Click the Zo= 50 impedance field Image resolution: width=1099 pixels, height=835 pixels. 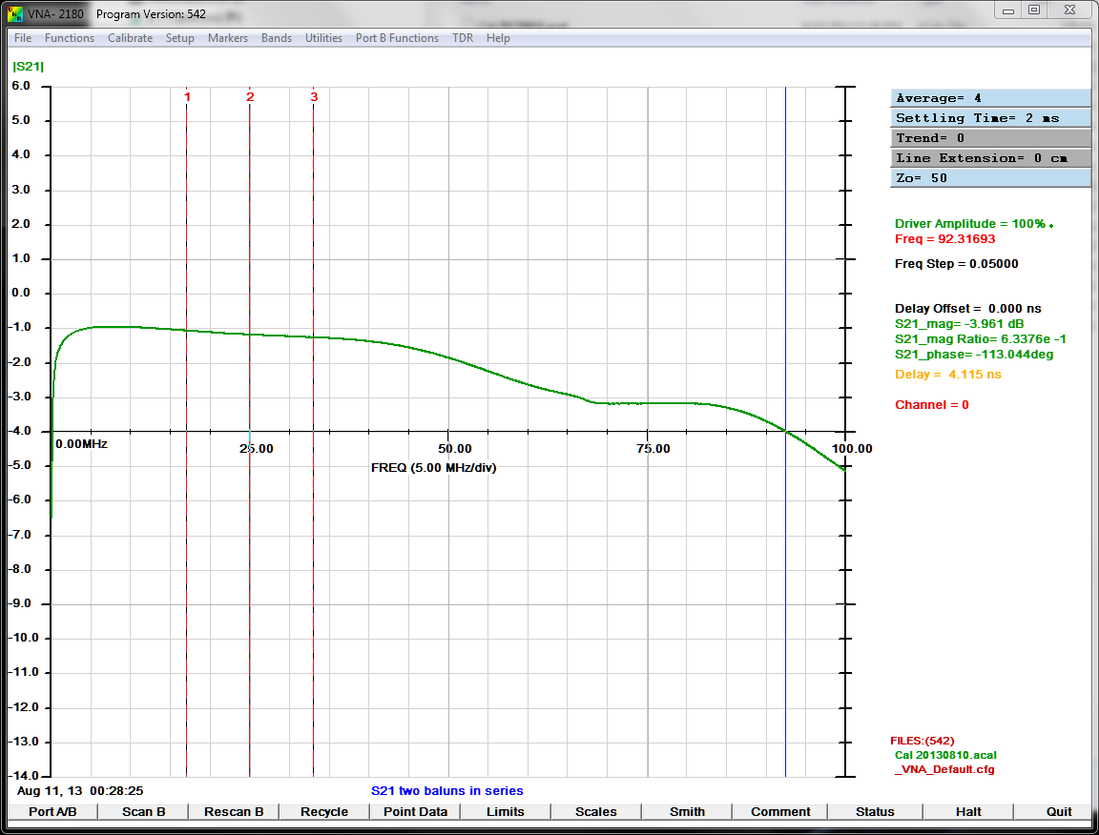[x=990, y=178]
